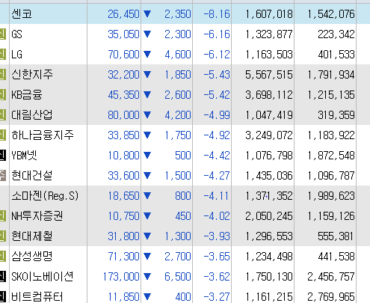Image resolution: width=370 pixels, height=303 pixels.
Task: Click the NH투자증권 price 10,750
Action: coord(123,216)
